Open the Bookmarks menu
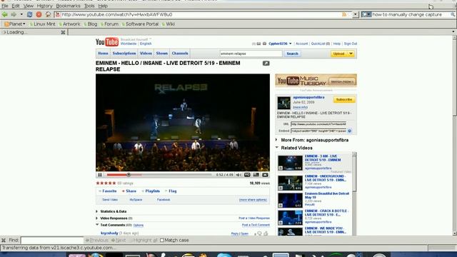This screenshot has width=457, height=257. 69,6
